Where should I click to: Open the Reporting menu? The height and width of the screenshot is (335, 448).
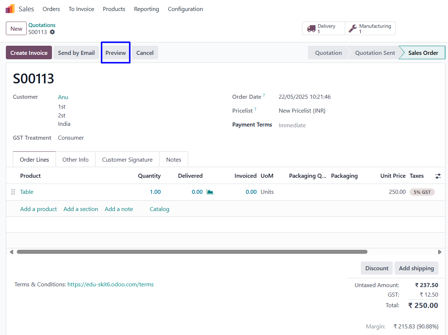[146, 9]
